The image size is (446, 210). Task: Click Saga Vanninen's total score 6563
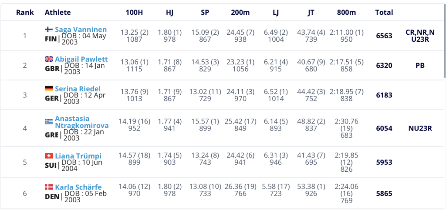click(x=384, y=36)
